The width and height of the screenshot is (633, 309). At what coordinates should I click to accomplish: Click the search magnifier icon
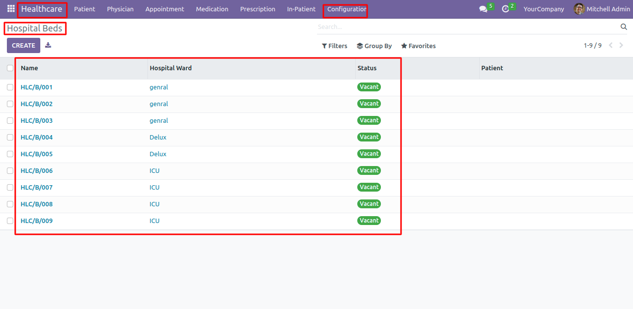(624, 27)
